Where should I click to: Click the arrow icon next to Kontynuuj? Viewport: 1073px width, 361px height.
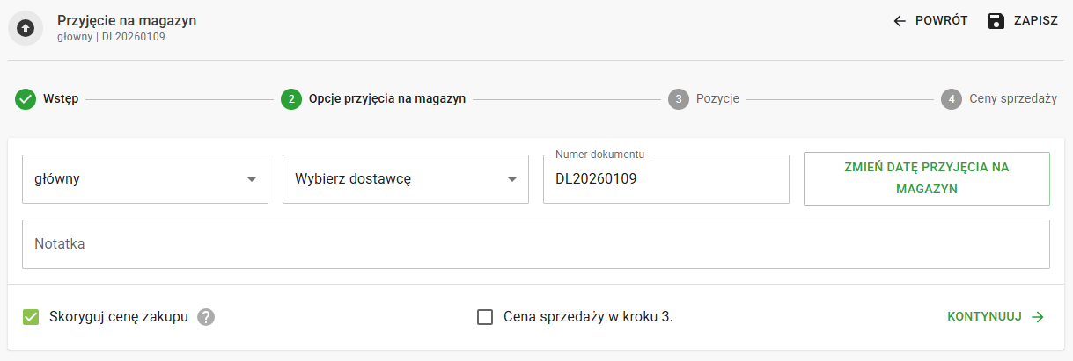coord(1038,317)
